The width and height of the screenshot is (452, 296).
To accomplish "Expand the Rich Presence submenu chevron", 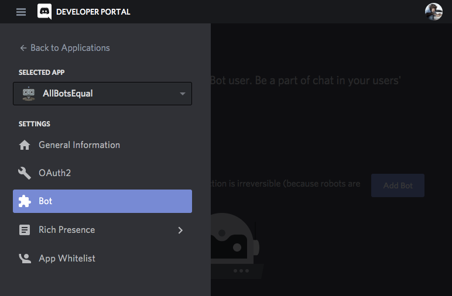I will point(180,230).
